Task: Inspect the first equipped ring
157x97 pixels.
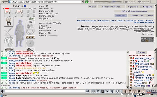Action: pyautogui.click(x=27, y=37)
